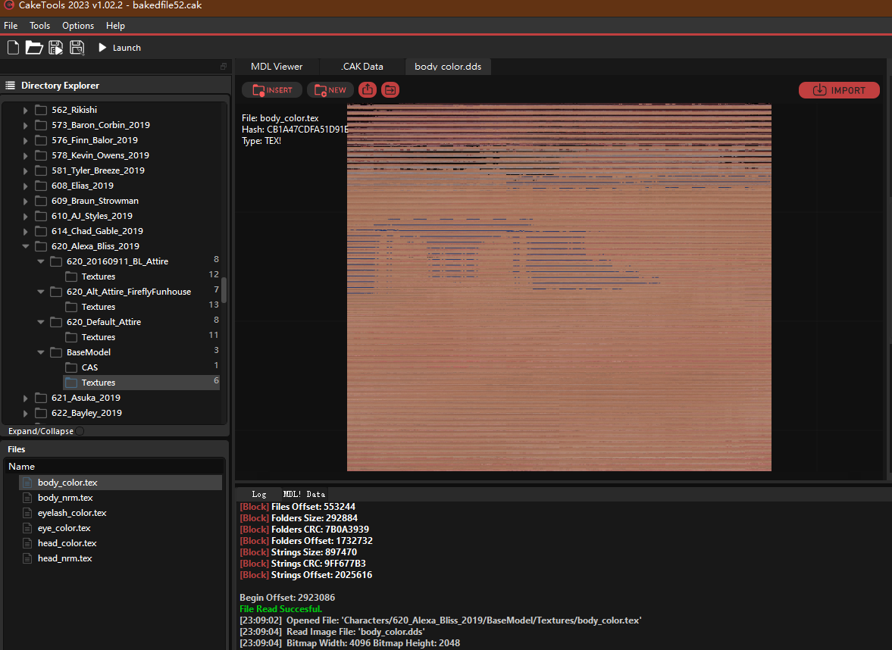892x650 pixels.
Task: Click the Directory Explorer tree scrollbar
Action: (224, 288)
